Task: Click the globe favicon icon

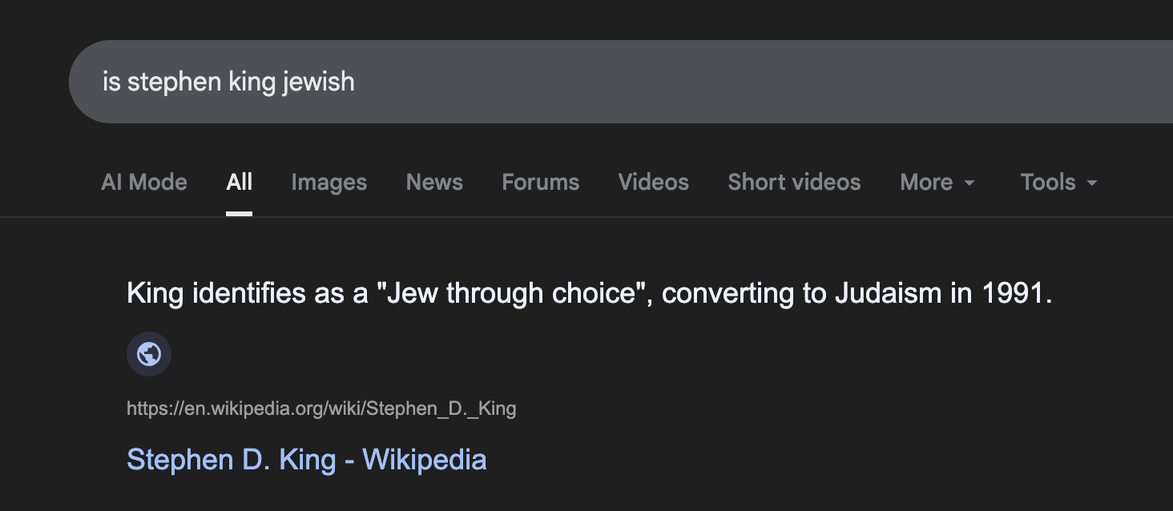Action: coord(149,354)
